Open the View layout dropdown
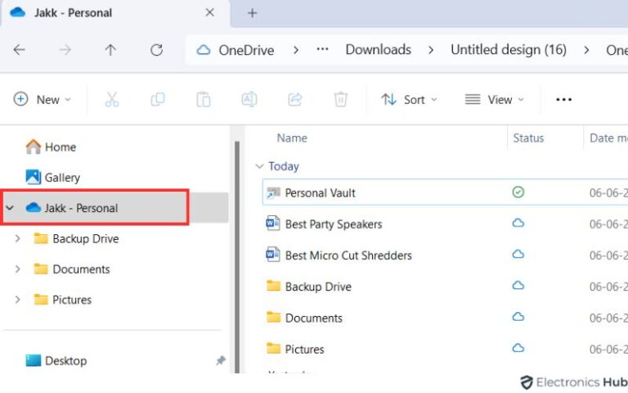The image size is (628, 393). pyautogui.click(x=494, y=99)
